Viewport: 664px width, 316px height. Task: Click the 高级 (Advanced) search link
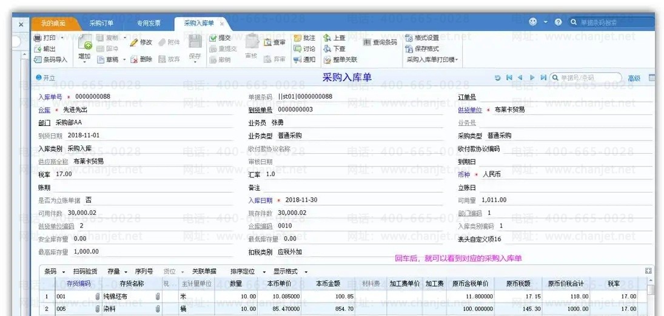(x=634, y=78)
